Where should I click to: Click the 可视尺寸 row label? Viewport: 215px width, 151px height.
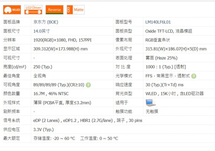[x=12, y=58]
